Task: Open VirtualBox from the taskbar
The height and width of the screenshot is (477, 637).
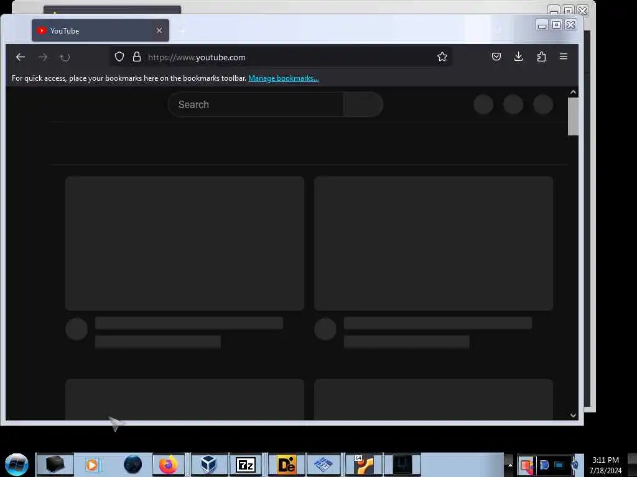Action: pos(208,465)
